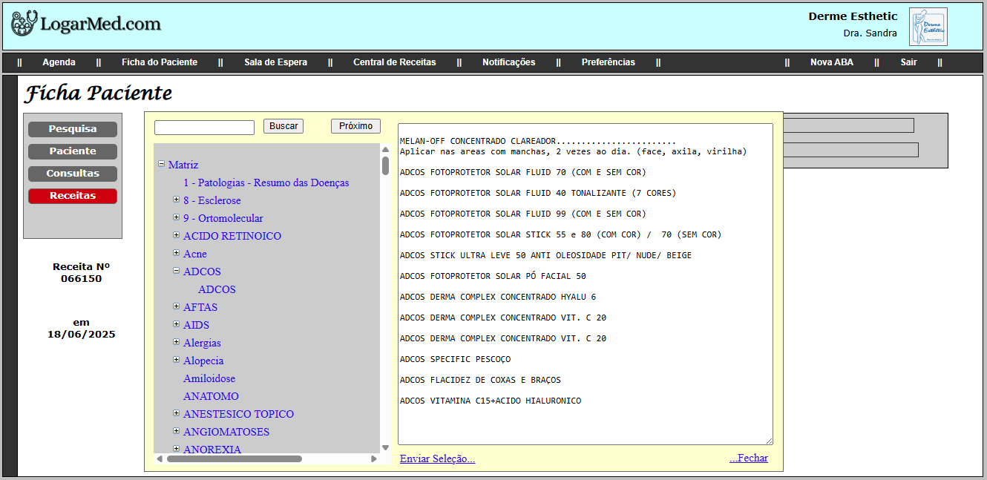Viewport: 987px width, 480px height.
Task: Select the ANATOMO tree item
Action: (x=211, y=396)
